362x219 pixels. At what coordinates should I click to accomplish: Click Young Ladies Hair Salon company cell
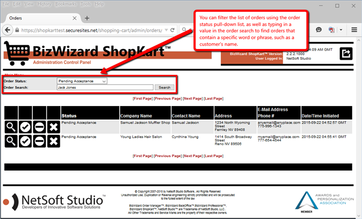141,137
